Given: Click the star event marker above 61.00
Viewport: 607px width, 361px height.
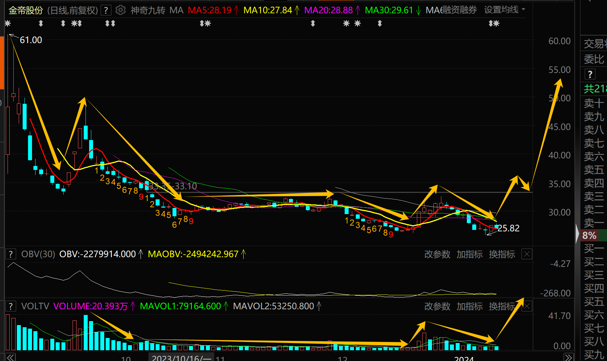Looking at the screenshot, I should 8,24.
